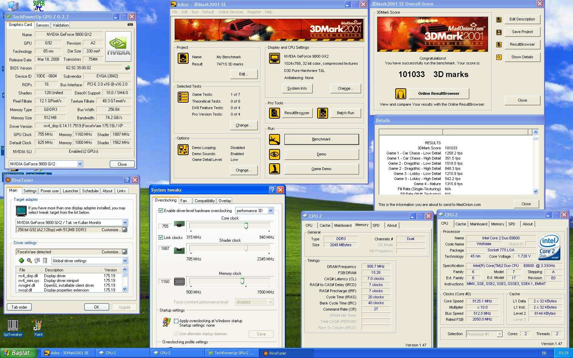Click the Display and CPU Settings monitor icon

point(274,58)
